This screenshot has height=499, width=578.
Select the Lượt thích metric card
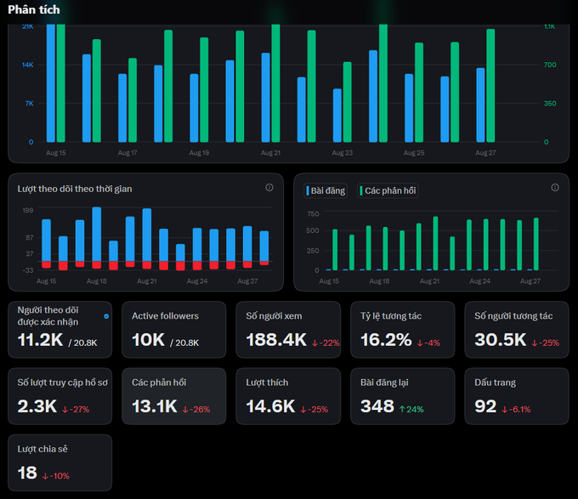pos(288,396)
